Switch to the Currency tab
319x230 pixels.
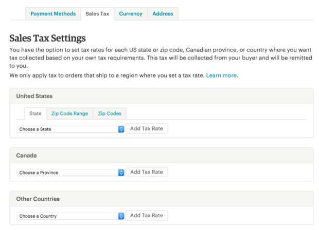(130, 13)
